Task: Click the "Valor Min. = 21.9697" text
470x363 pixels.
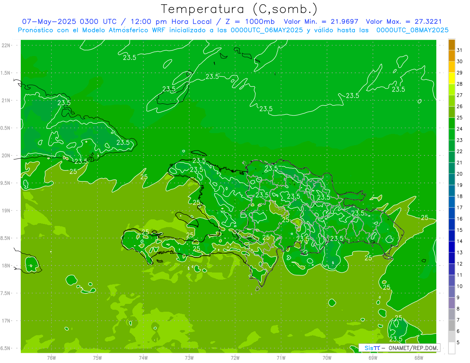Action: pos(321,22)
